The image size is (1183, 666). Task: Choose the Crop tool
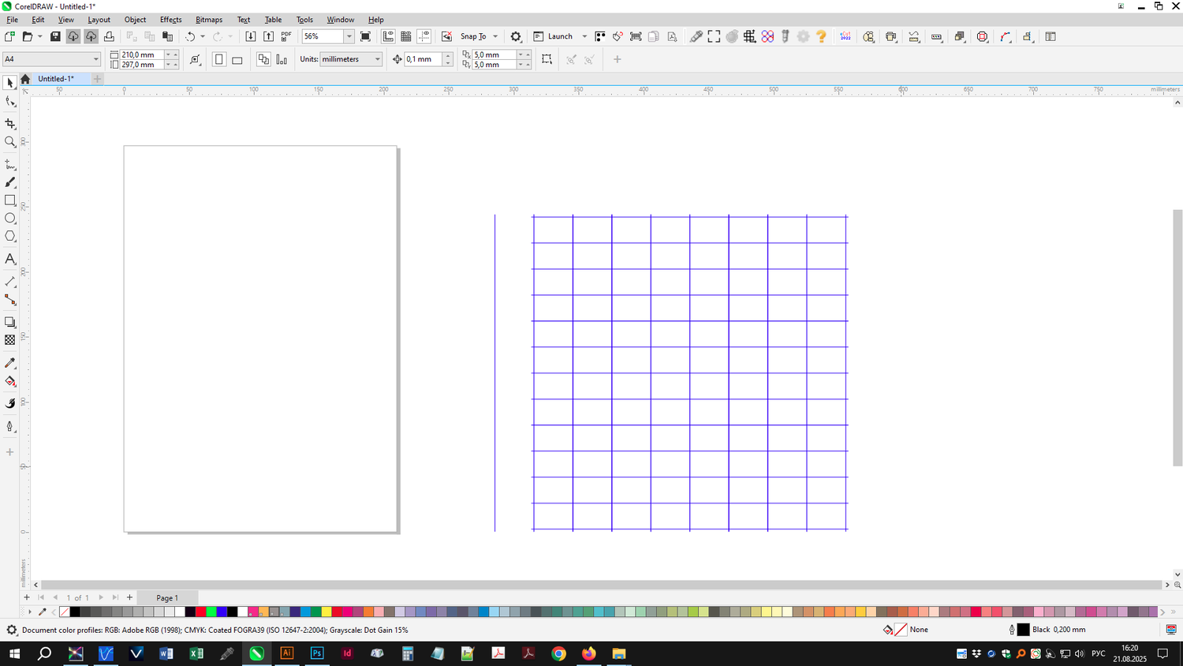(10, 124)
